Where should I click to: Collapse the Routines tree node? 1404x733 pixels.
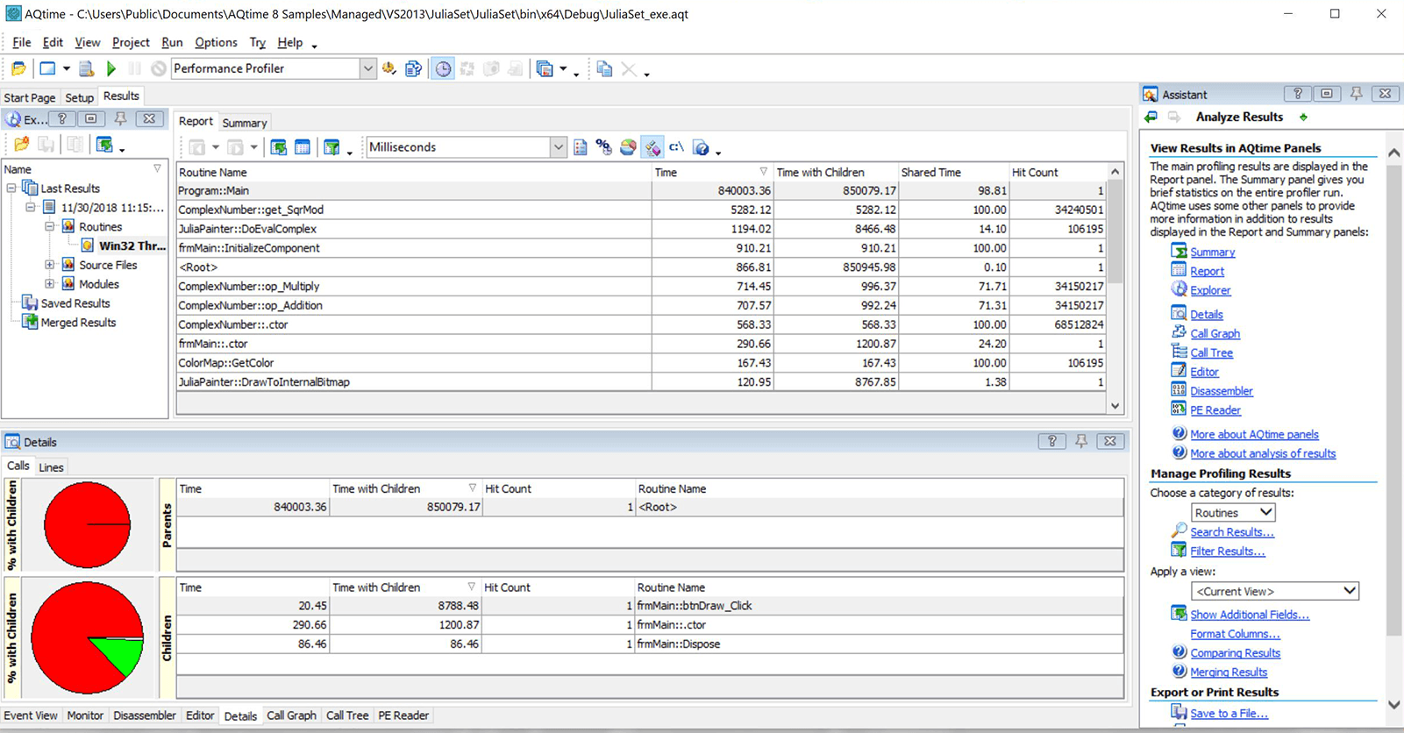50,227
